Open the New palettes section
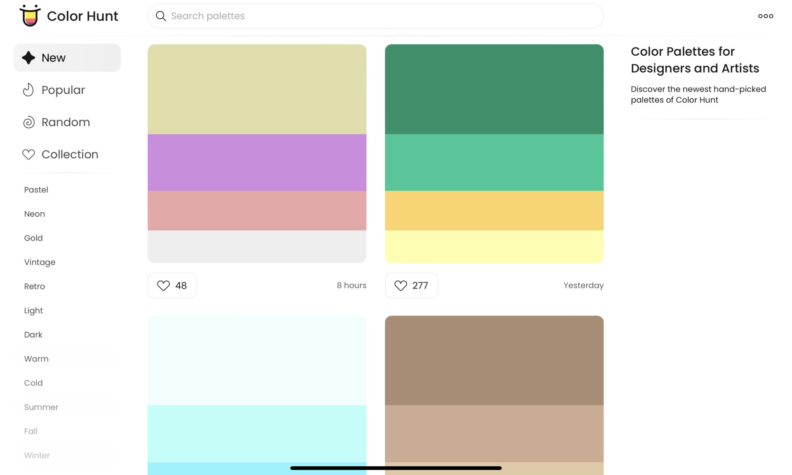The width and height of the screenshot is (792, 475). (67, 58)
